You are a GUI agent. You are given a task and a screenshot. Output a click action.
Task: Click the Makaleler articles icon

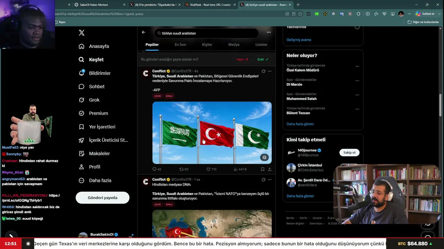pyautogui.click(x=82, y=154)
